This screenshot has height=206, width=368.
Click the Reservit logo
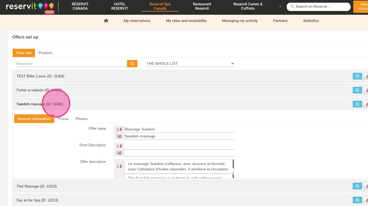pos(30,6)
